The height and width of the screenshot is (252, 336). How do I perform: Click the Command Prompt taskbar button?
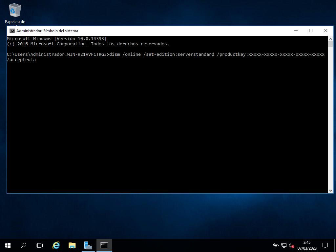point(104,245)
